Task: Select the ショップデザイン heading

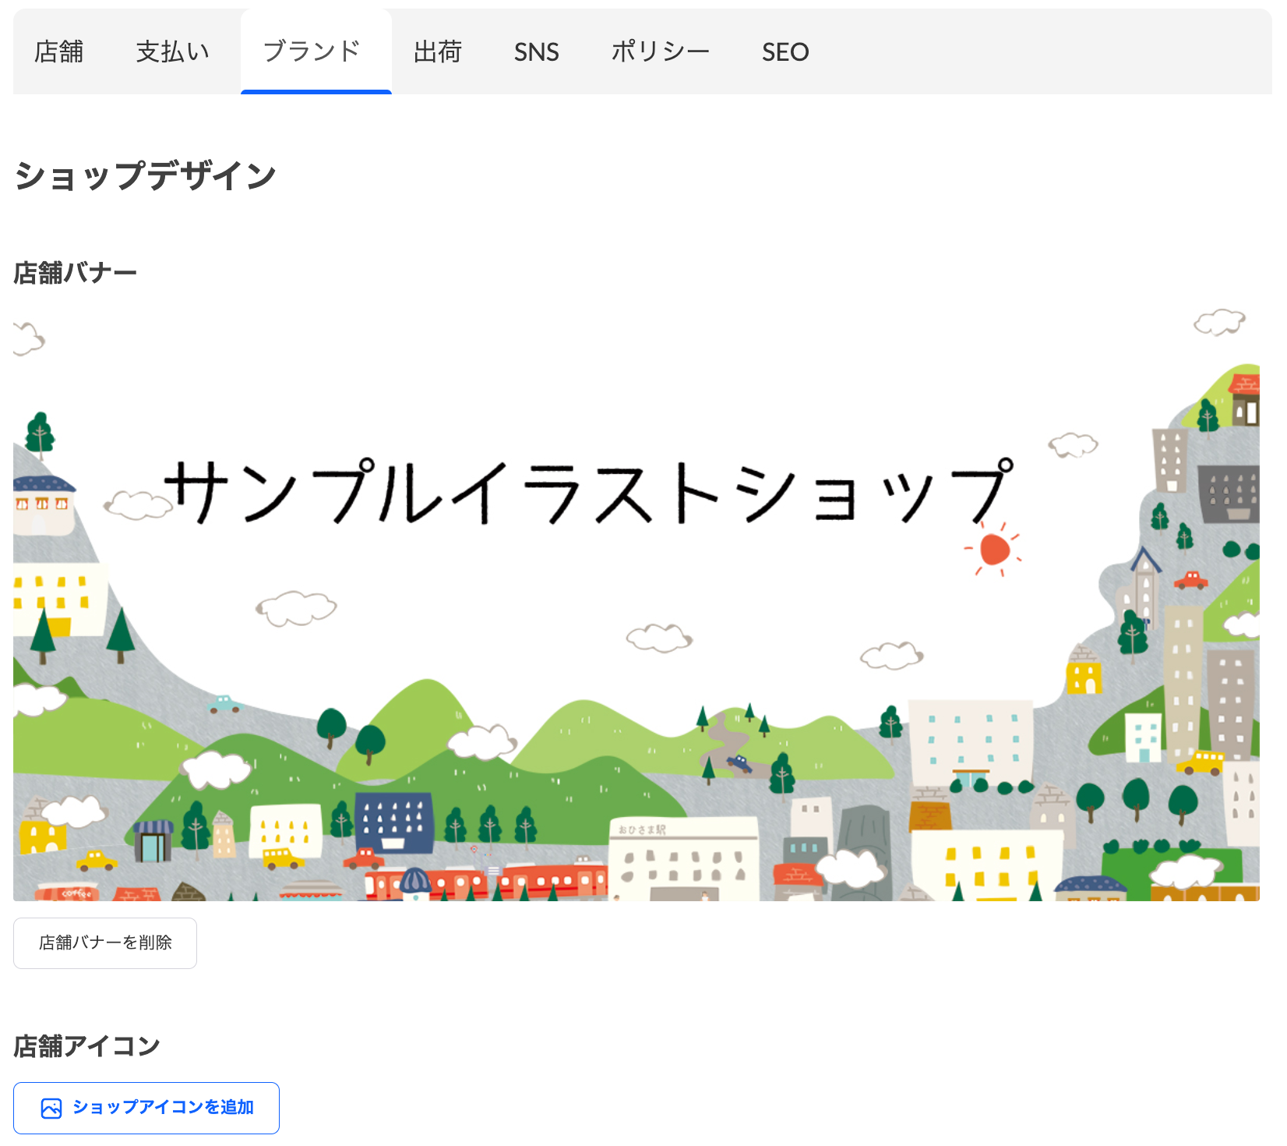Action: (x=146, y=175)
